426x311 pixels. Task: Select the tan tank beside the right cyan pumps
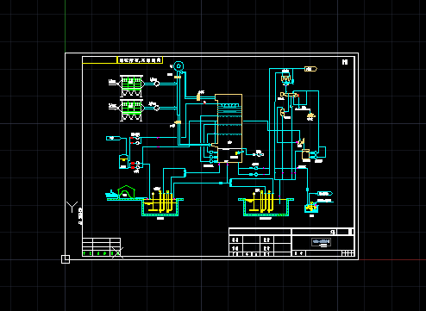coord(305,154)
